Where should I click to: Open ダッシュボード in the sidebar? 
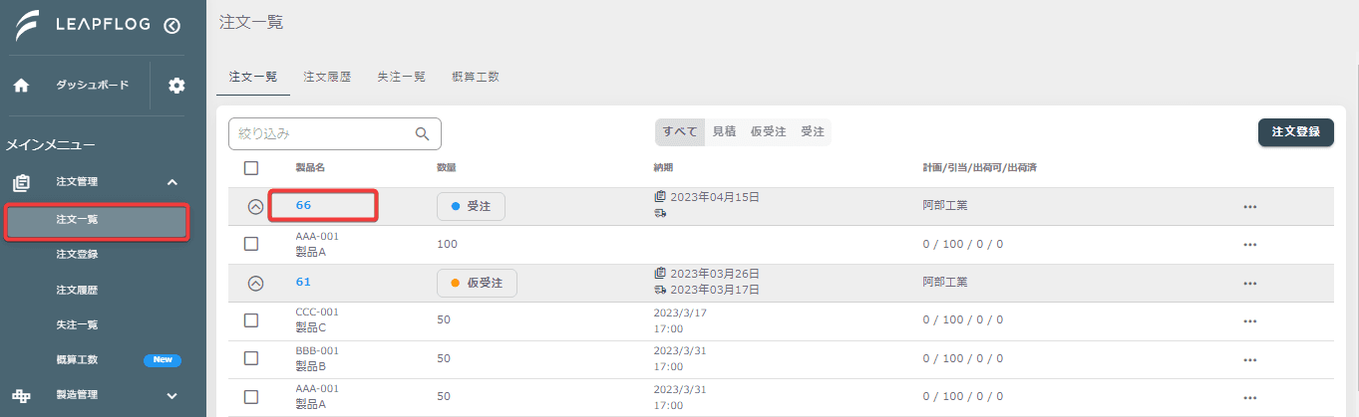point(93,86)
